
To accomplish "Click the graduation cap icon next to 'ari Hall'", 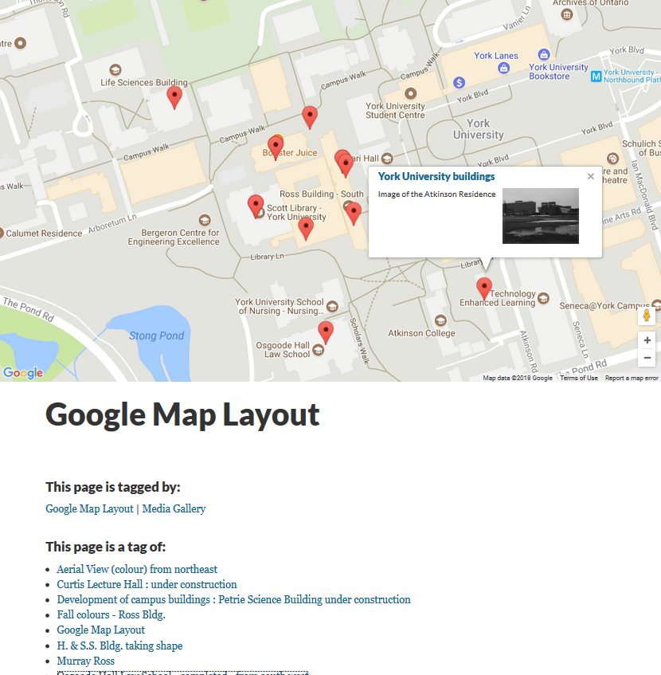I will (387, 159).
